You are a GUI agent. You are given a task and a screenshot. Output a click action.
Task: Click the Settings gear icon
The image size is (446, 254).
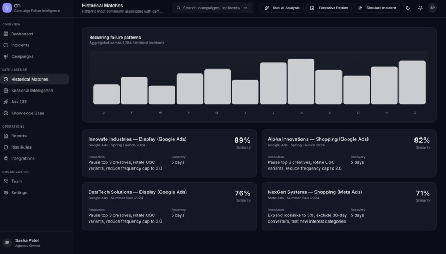pyautogui.click(x=6, y=193)
